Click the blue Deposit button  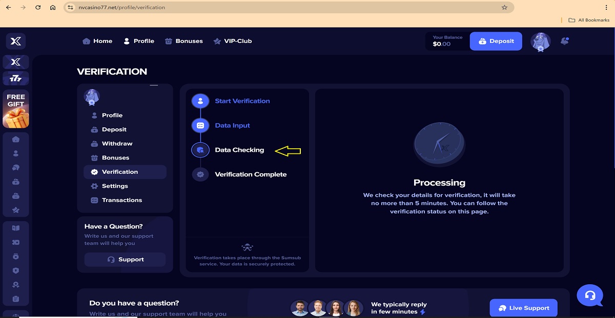(x=496, y=41)
